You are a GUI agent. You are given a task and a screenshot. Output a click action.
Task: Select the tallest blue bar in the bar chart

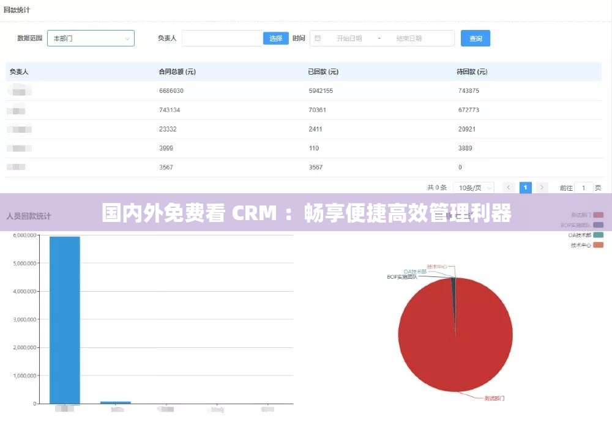65,318
